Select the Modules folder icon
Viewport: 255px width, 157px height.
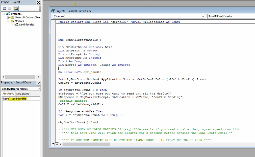(x=12, y=21)
